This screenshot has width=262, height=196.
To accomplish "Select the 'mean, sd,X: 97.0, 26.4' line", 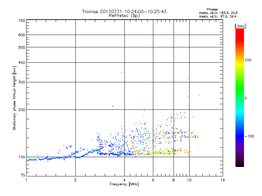I will [218, 16].
